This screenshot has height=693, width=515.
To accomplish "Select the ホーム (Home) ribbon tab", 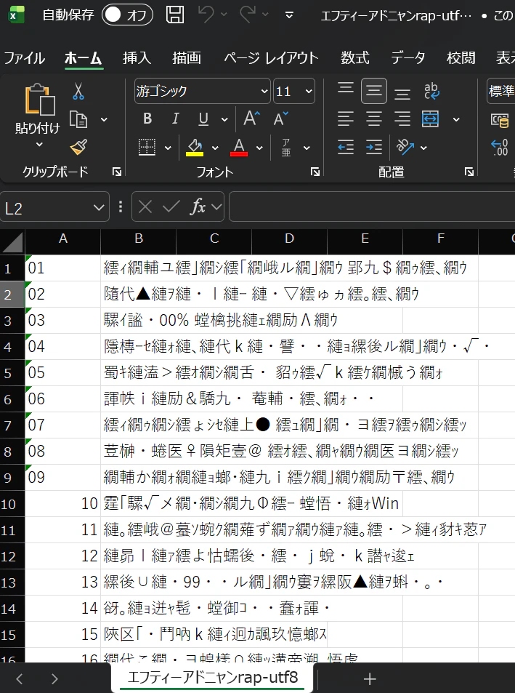I will click(x=83, y=58).
